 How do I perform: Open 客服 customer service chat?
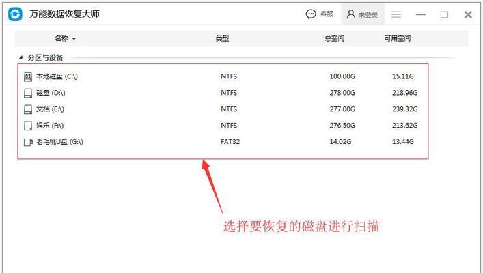coord(320,14)
